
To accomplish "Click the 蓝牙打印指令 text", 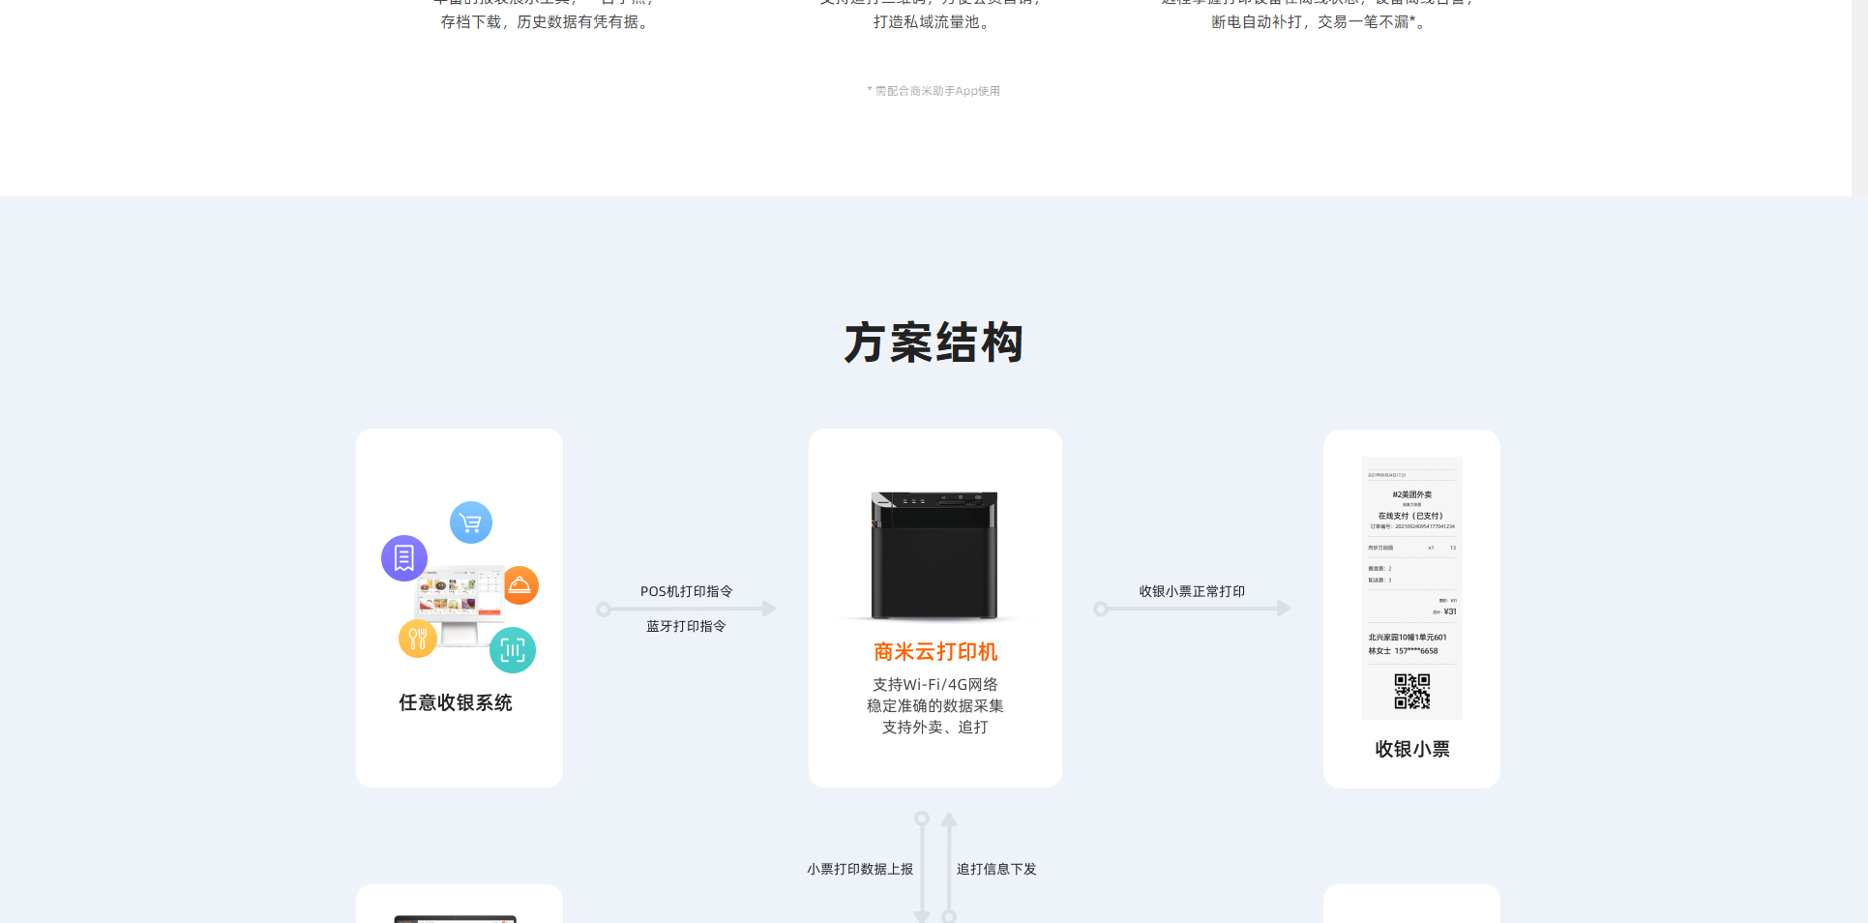I will point(687,626).
